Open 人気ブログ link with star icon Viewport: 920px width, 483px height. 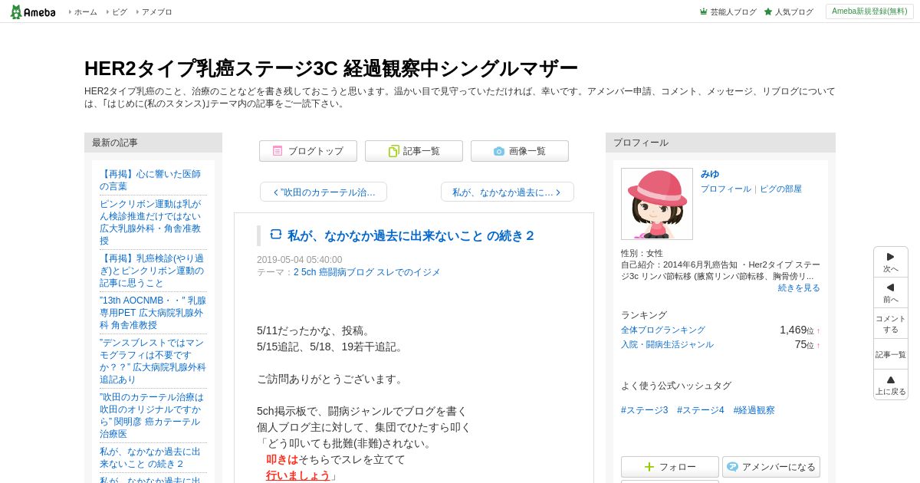[x=788, y=12]
